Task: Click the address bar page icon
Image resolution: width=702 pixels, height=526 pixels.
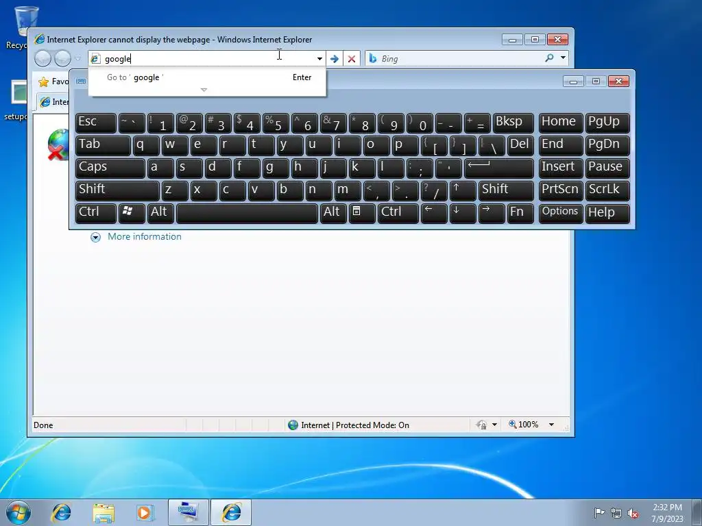Action: [95, 59]
